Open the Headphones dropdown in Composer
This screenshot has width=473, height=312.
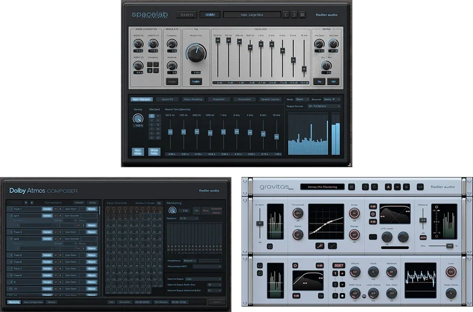tap(190, 261)
